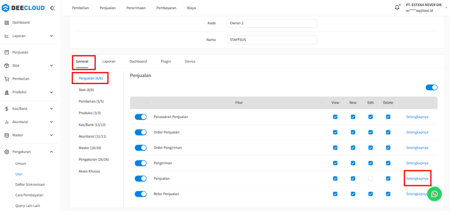Click the Pengaturan gear icon
This screenshot has width=450, height=211.
(x=7, y=152)
